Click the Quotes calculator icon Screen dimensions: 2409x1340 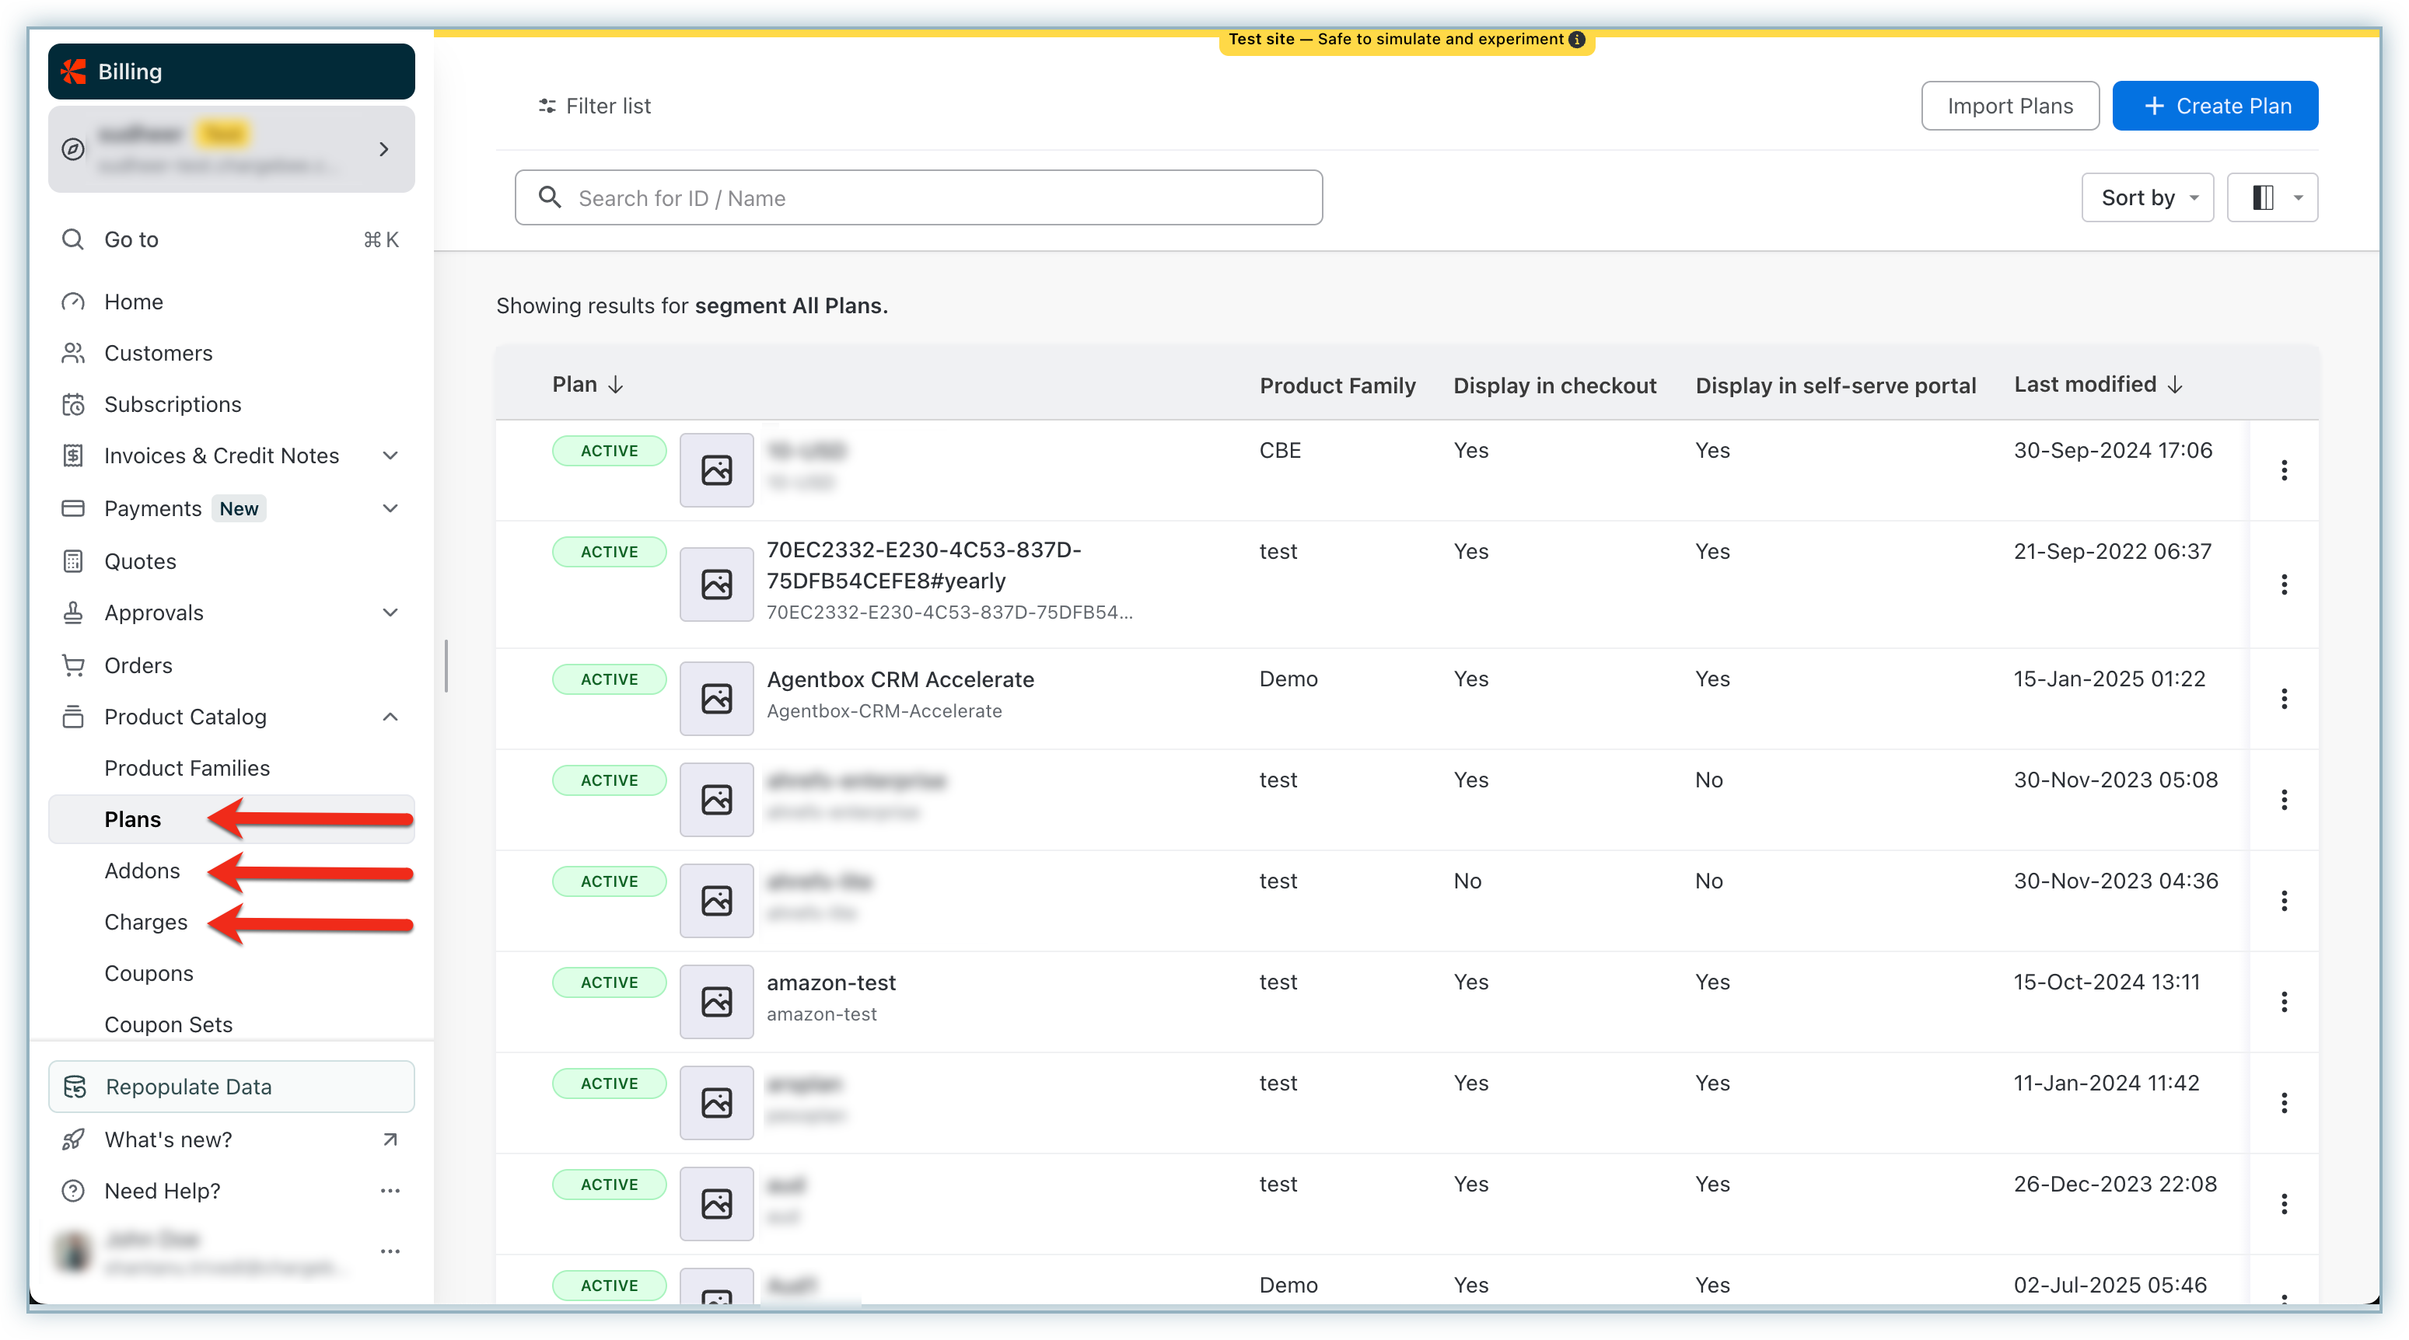73,560
